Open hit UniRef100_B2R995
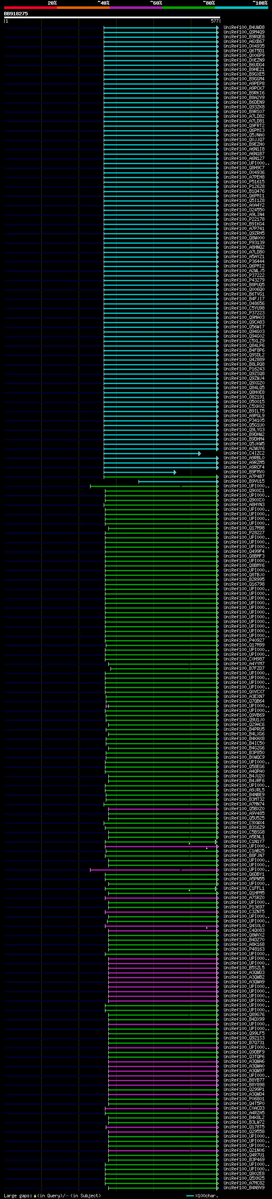 [x=244, y=579]
